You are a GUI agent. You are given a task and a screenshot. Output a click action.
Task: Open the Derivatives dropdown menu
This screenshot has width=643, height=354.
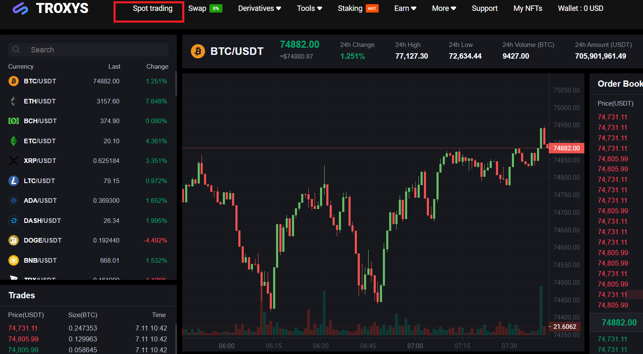click(259, 8)
